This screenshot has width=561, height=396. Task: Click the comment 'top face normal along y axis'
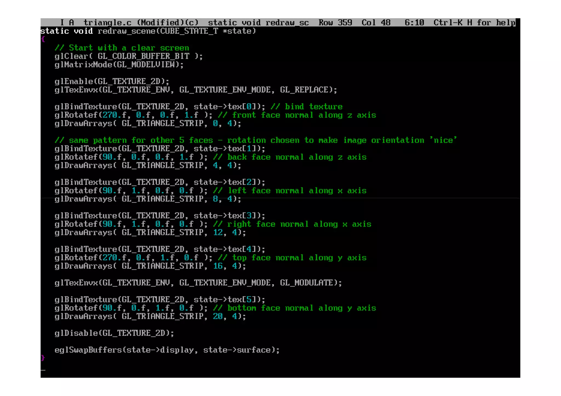coord(292,258)
